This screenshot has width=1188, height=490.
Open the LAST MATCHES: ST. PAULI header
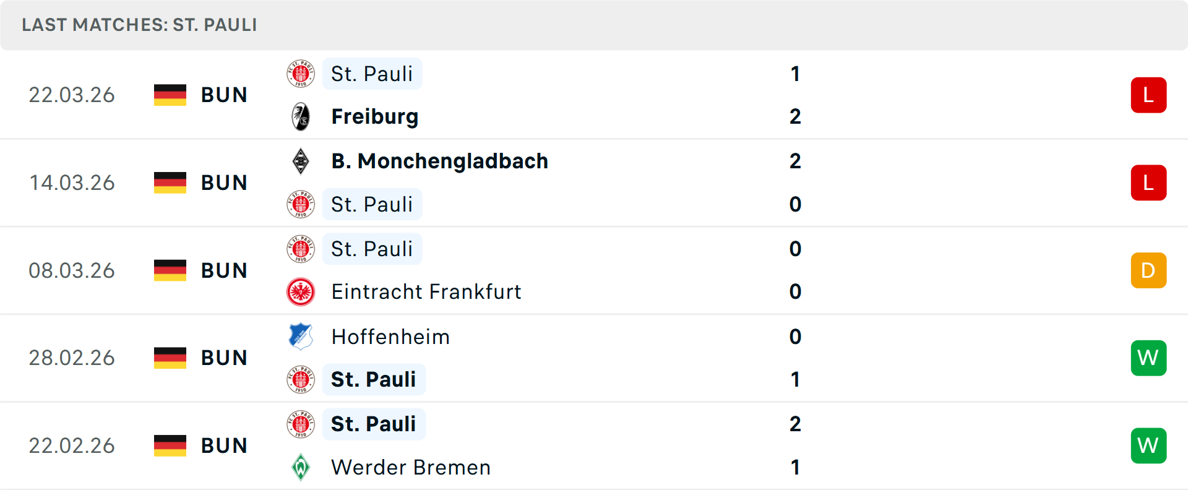pos(139,25)
